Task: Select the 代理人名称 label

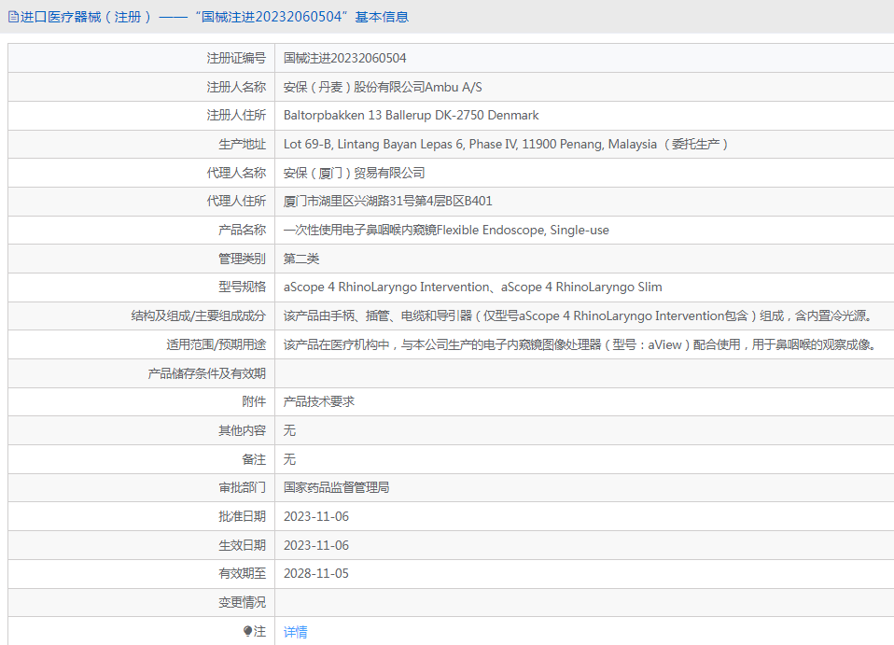Action: [236, 173]
